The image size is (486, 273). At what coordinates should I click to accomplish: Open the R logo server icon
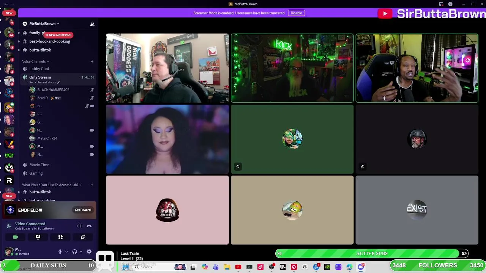coord(9,180)
